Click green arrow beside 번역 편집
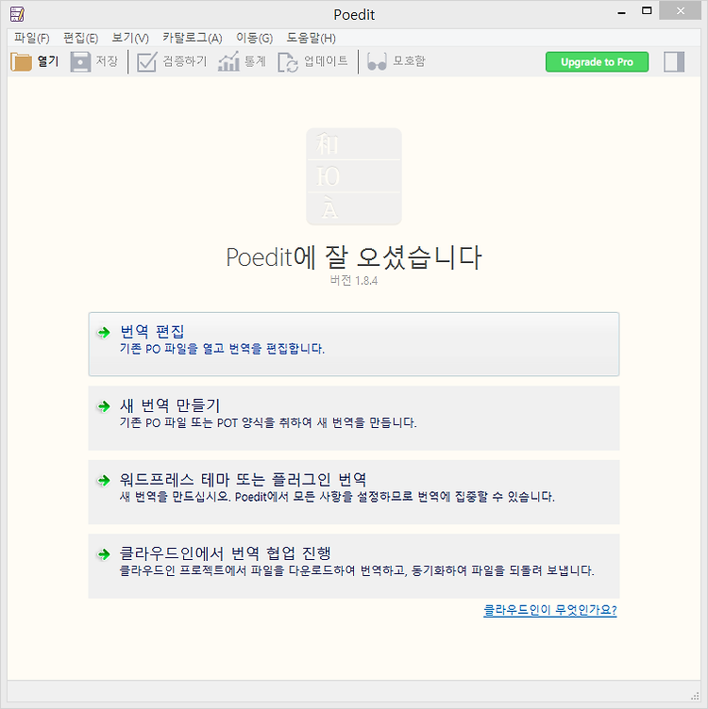Viewport: 708px width, 709px height. click(104, 333)
